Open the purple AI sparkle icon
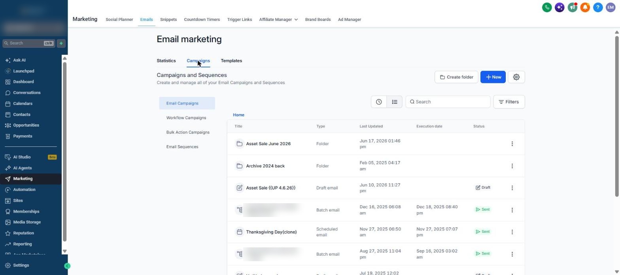 (x=560, y=7)
